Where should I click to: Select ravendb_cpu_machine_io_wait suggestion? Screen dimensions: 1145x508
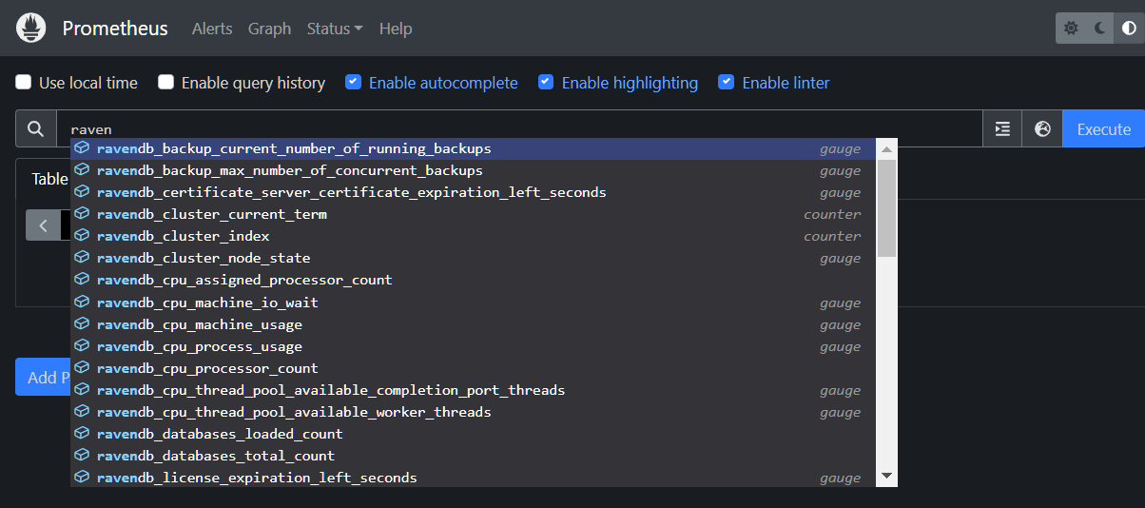pos(474,303)
